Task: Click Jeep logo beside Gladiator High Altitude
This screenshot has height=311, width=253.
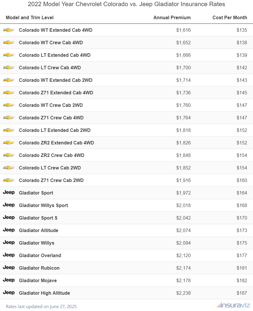Action: click(9, 292)
